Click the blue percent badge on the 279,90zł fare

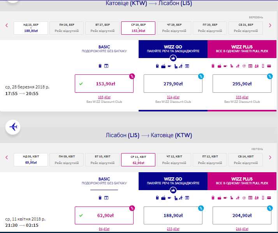coord(201,76)
